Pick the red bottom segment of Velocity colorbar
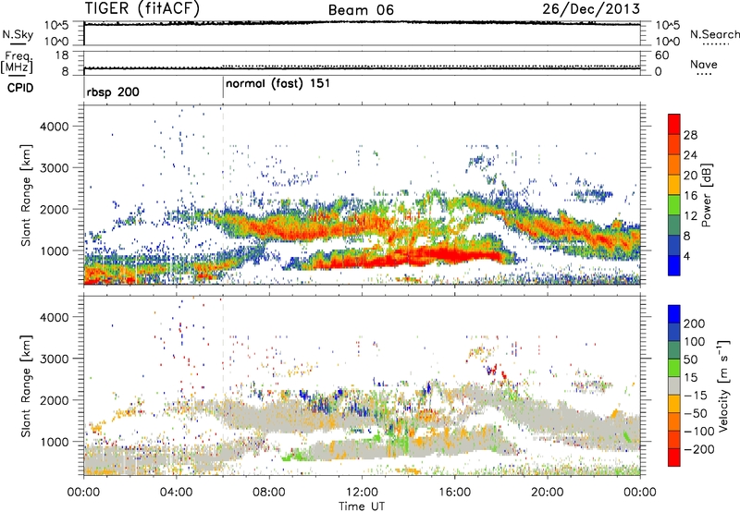This screenshot has width=740, height=512. point(674,457)
